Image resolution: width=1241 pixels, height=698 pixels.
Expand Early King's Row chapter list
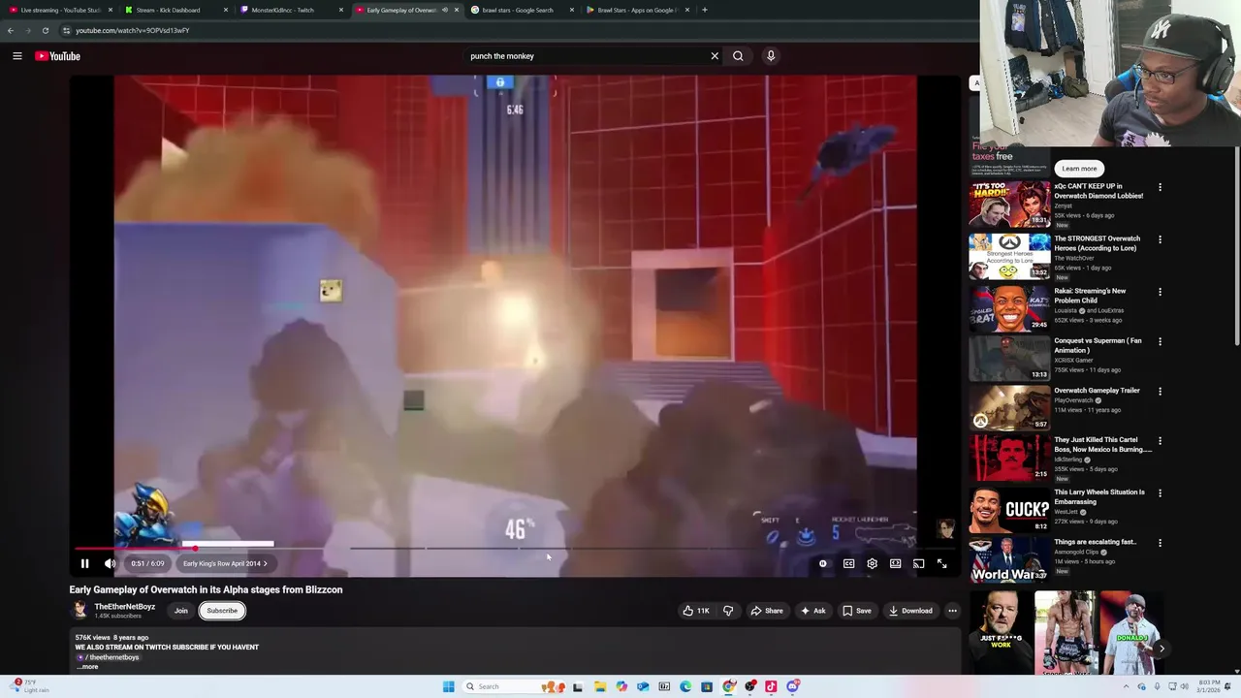pyautogui.click(x=225, y=563)
